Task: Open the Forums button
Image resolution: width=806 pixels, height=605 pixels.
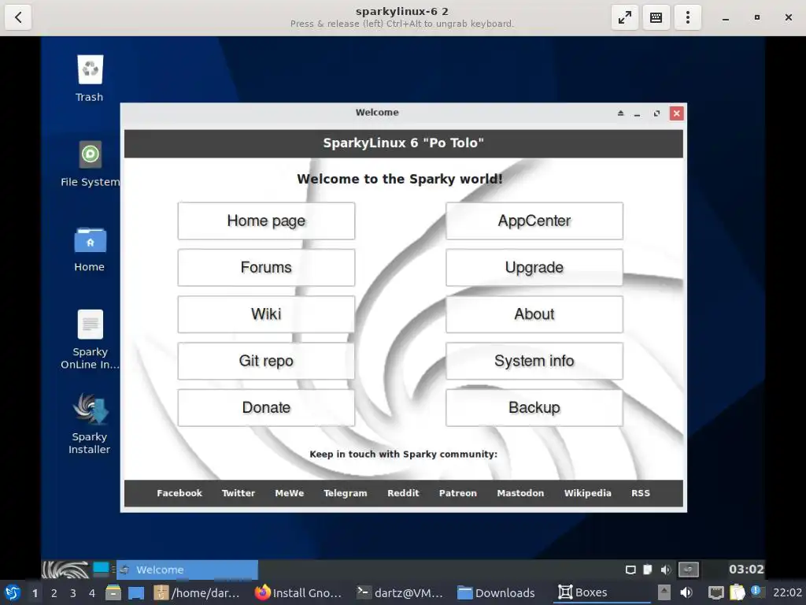Action: click(266, 268)
